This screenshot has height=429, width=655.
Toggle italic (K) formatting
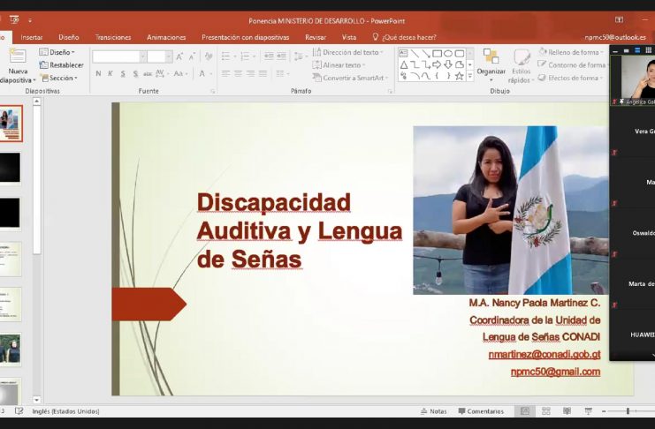[x=110, y=74]
